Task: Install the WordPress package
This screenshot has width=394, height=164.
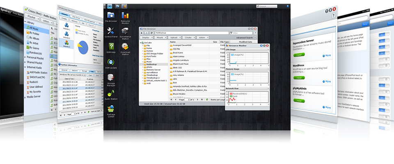Action: pyautogui.click(x=299, y=77)
